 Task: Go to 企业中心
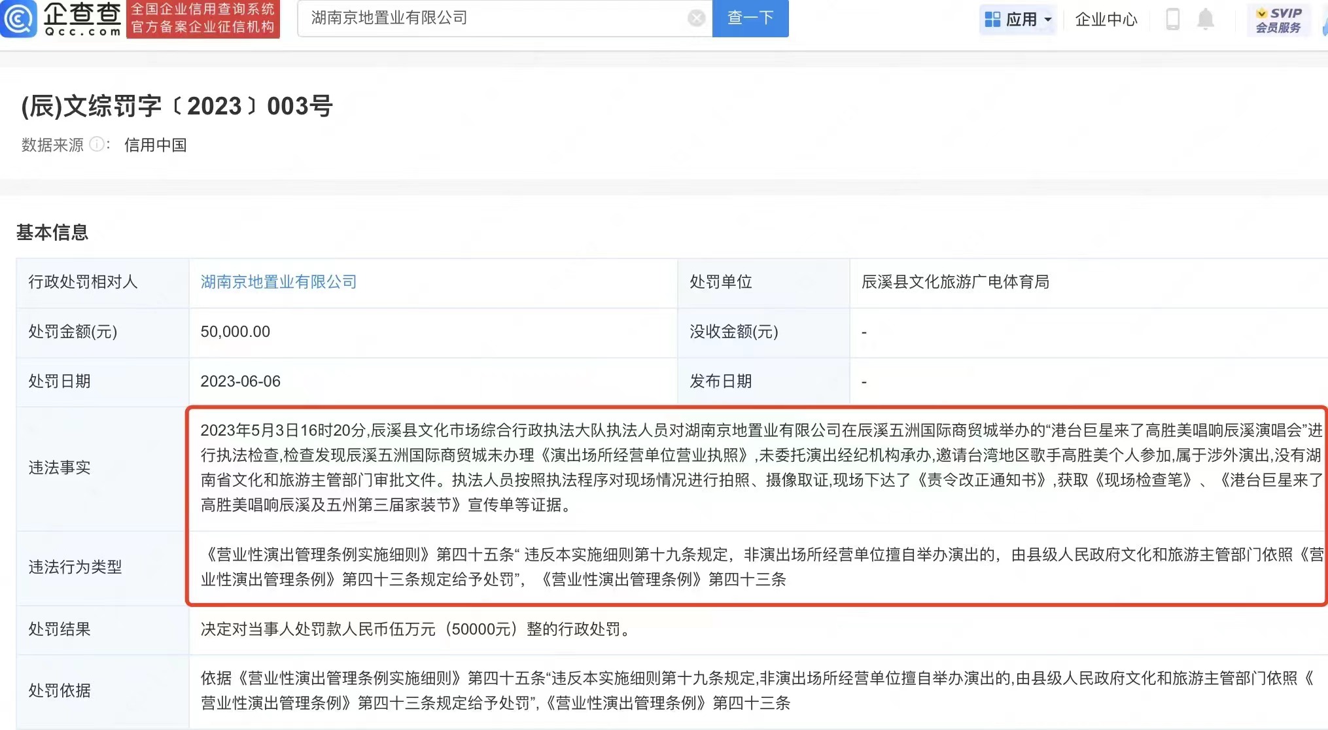[x=1106, y=20]
